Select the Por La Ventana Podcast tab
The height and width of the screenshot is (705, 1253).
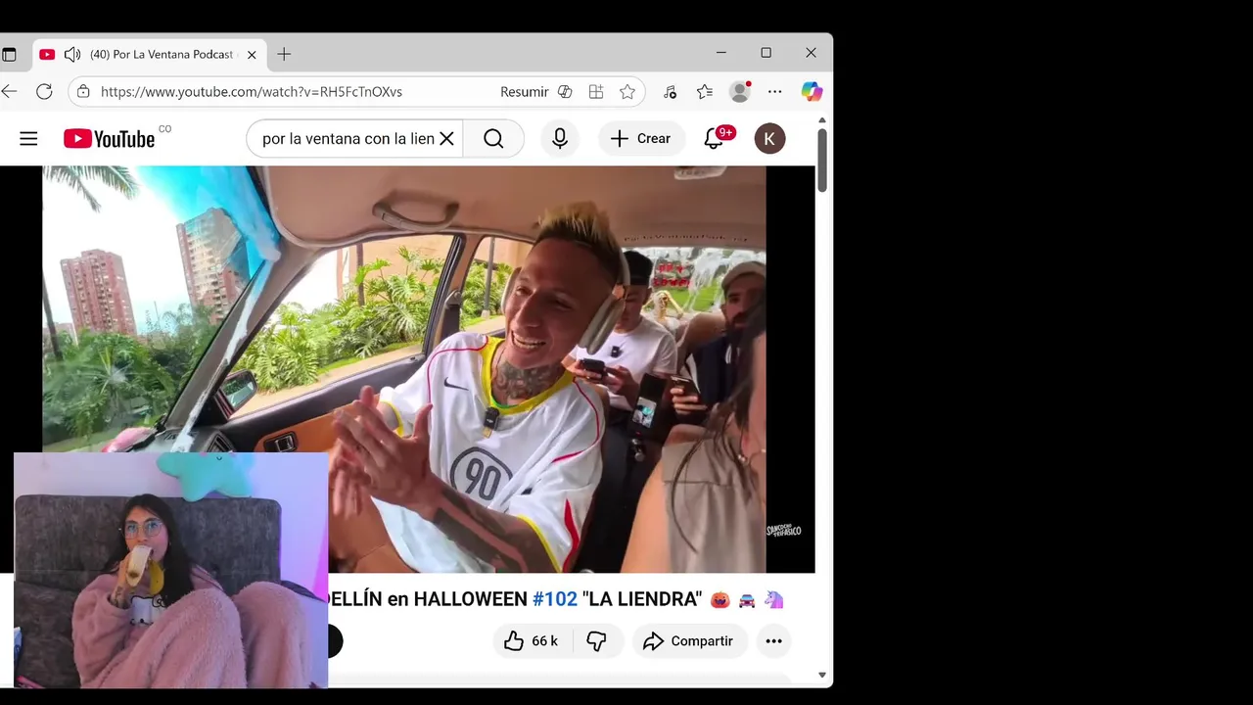click(149, 55)
